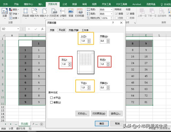Toggle the 网格线 查看 (view gridlines) checkbox

pos(116,14)
